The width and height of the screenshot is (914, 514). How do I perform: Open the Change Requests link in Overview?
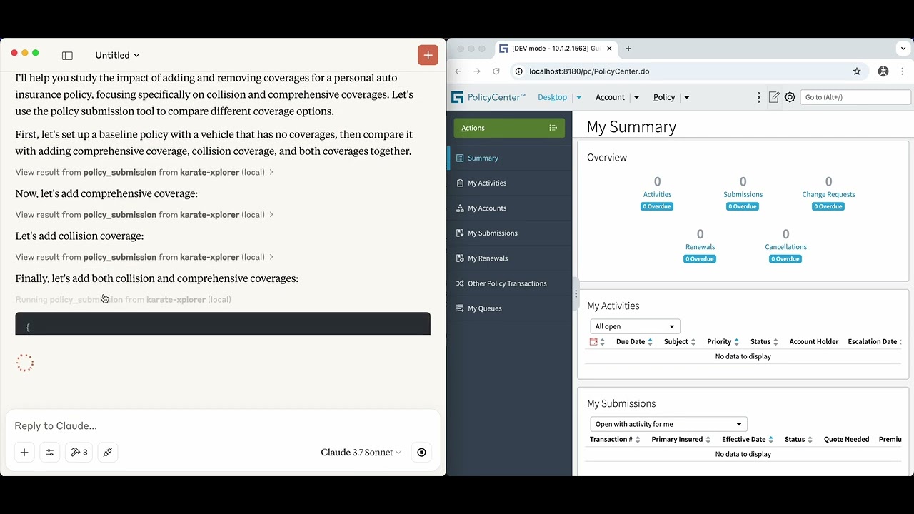coord(828,194)
